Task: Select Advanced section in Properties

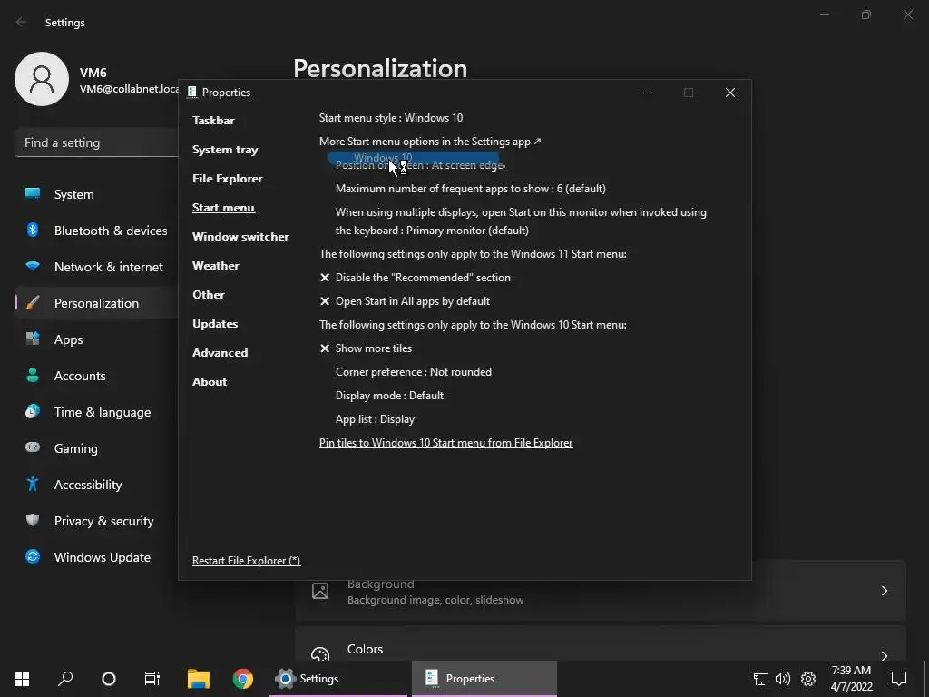Action: (220, 353)
